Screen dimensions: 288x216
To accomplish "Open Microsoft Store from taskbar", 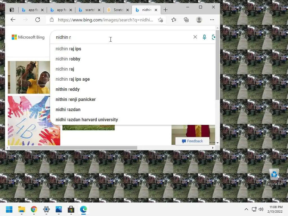I will (71, 209).
